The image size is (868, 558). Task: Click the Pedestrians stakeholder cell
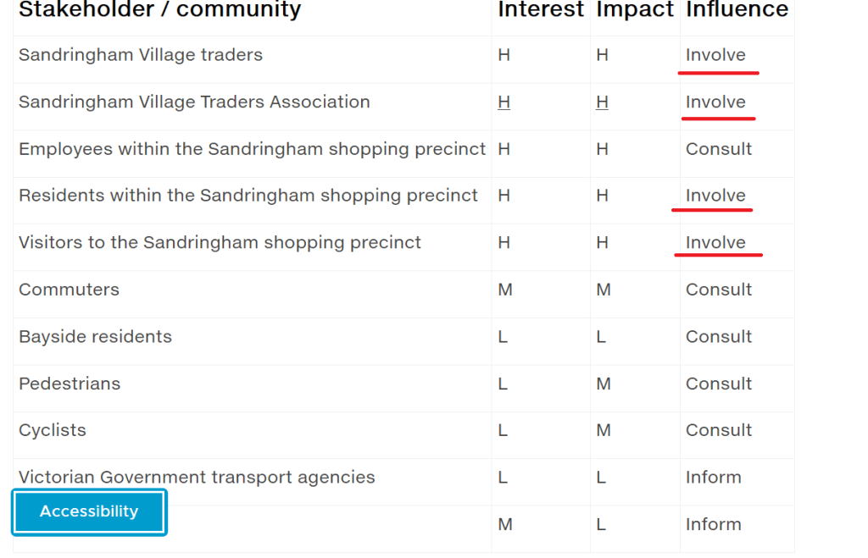coord(70,384)
